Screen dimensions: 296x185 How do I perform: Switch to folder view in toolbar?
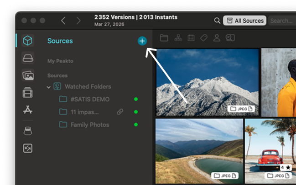[x=164, y=38]
